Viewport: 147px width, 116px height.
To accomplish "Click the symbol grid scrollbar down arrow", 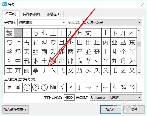I will pyautogui.click(x=139, y=72).
